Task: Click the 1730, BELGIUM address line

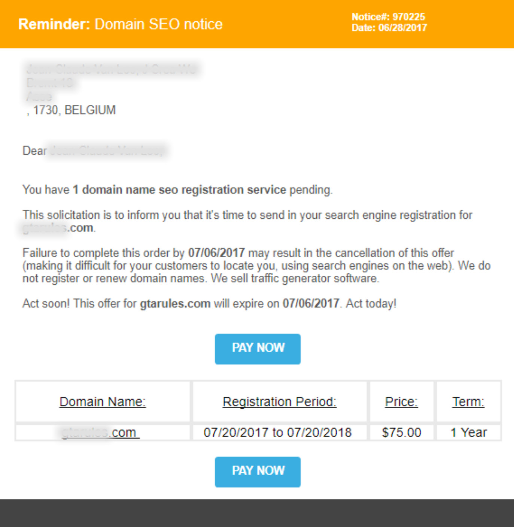Action: tap(71, 110)
